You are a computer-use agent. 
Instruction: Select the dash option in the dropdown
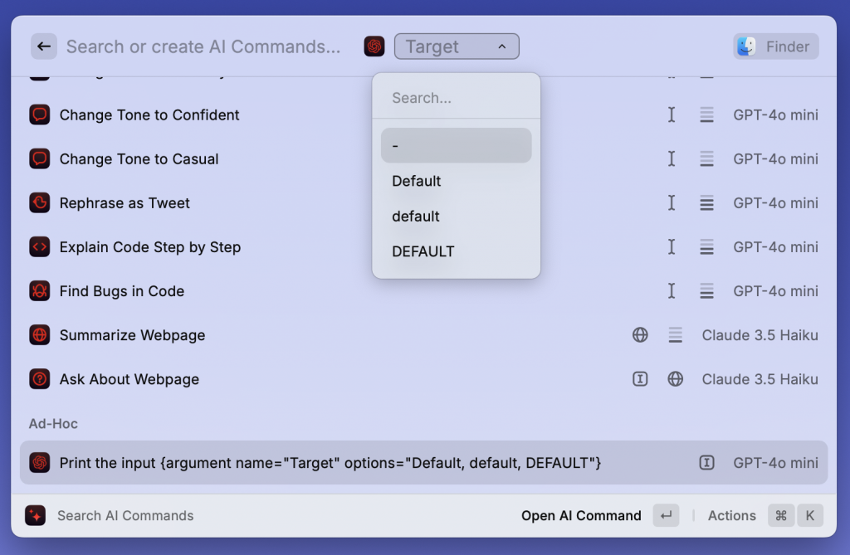tap(456, 145)
